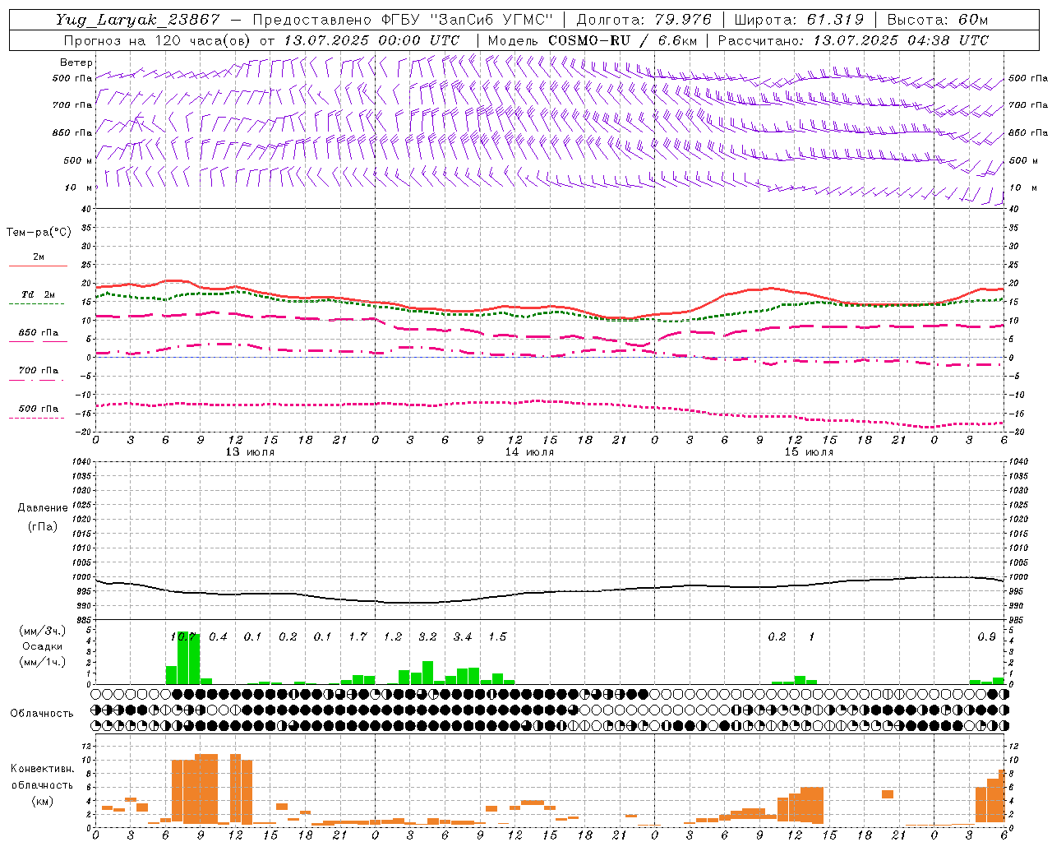
Task: Click the 2м red line legend entry
Action: tap(38, 257)
